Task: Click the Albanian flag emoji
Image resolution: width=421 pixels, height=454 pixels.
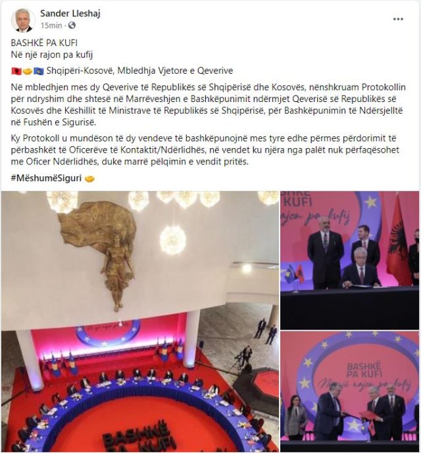Action: point(16,71)
